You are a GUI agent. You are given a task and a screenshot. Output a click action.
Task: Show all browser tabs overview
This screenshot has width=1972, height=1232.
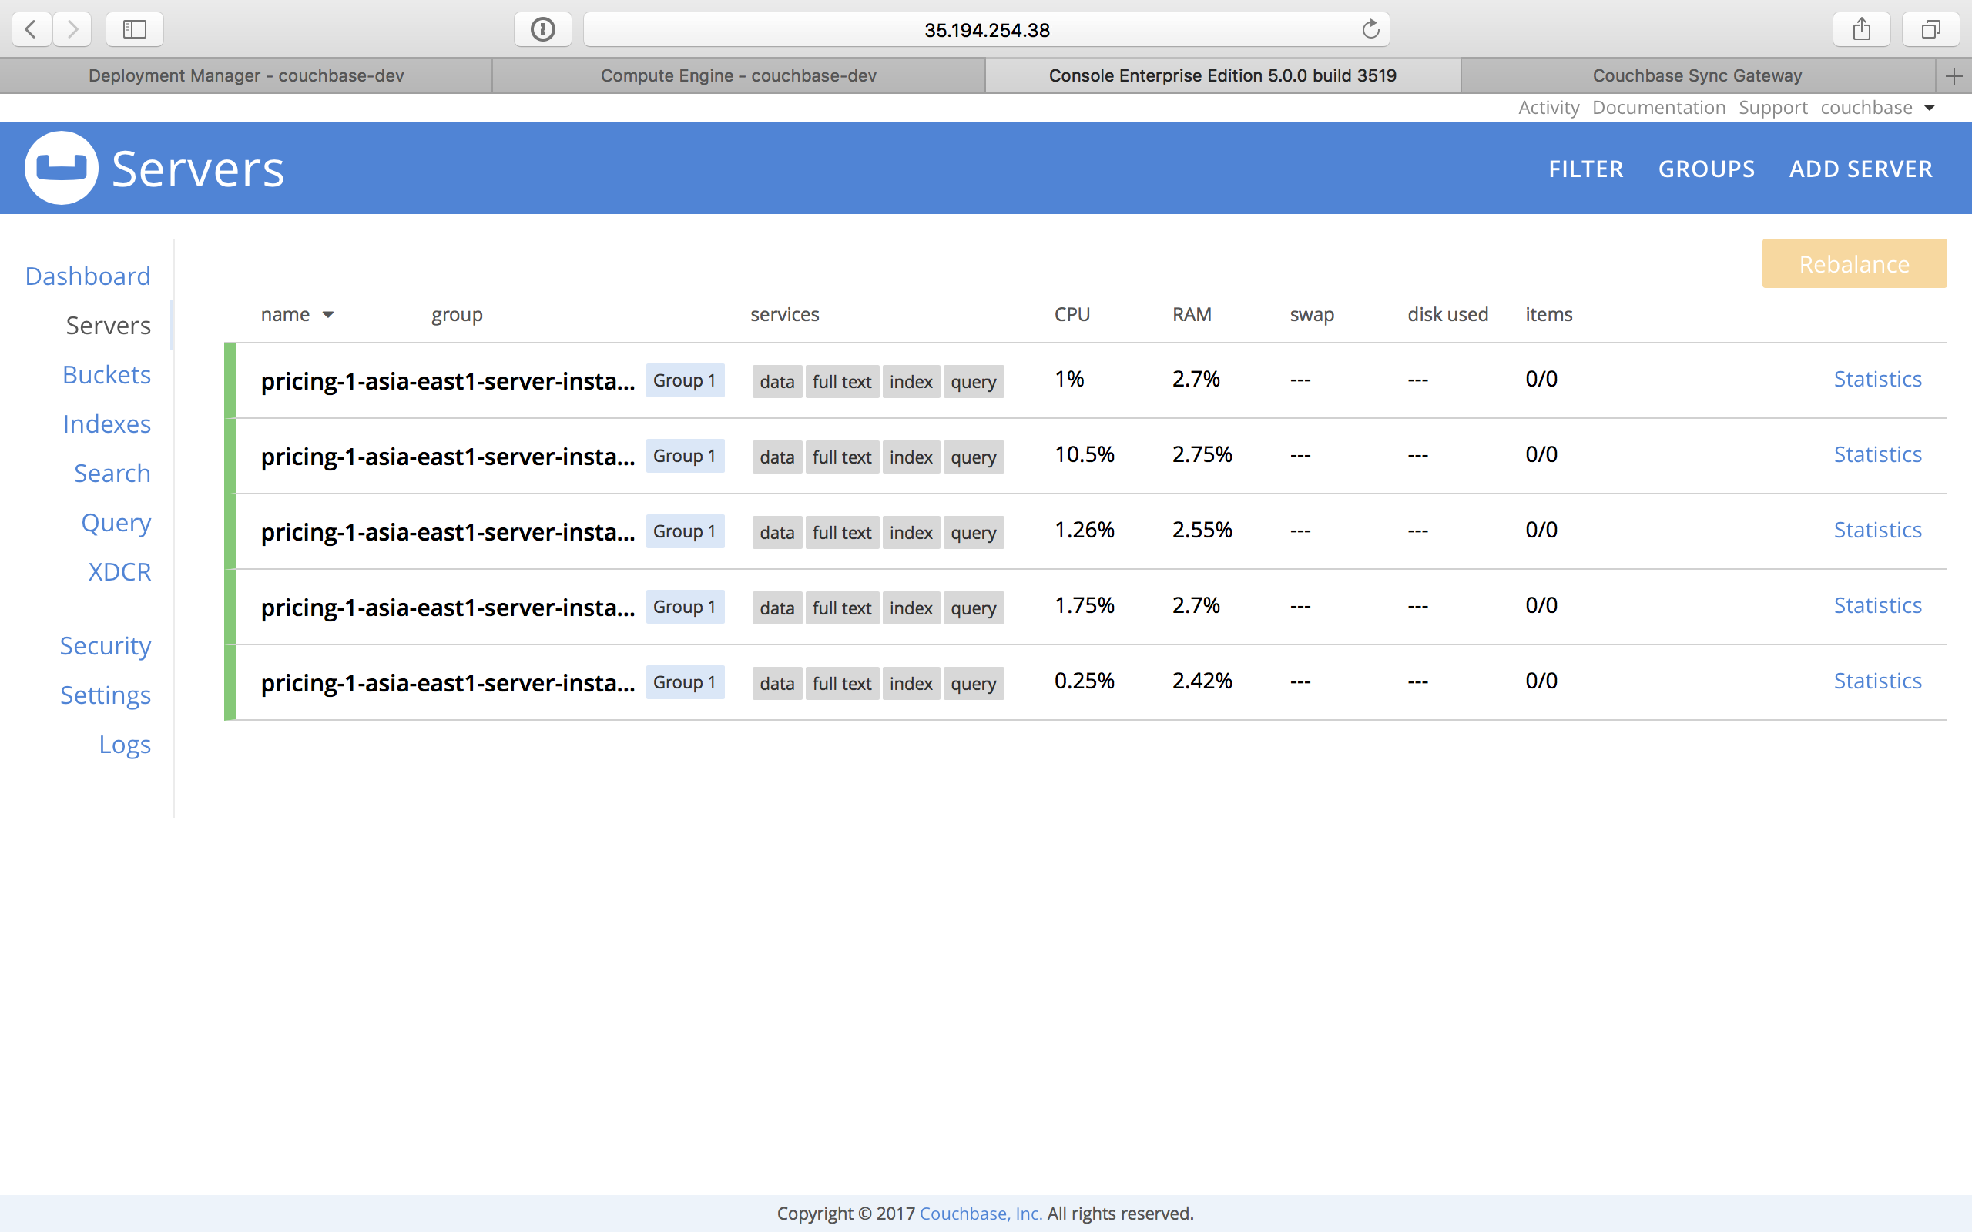[x=1930, y=28]
